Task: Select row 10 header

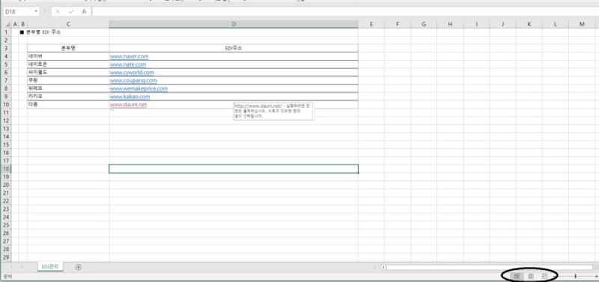Action: [6, 105]
